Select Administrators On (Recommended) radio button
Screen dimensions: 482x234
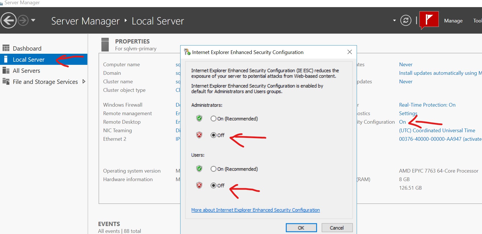(x=213, y=119)
